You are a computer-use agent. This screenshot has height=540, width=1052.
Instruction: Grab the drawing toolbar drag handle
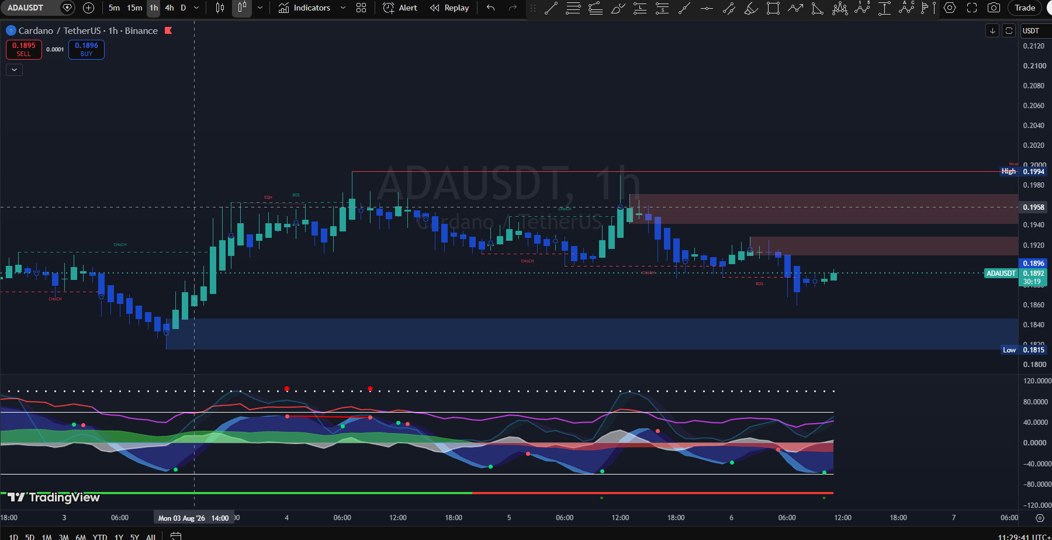tap(533, 8)
